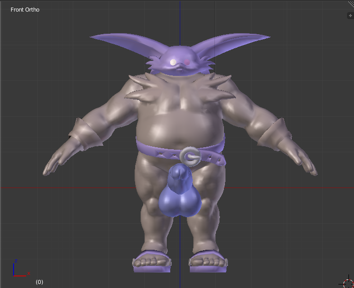Click the Front Ortho view label
The width and height of the screenshot is (354, 288).
pos(25,10)
